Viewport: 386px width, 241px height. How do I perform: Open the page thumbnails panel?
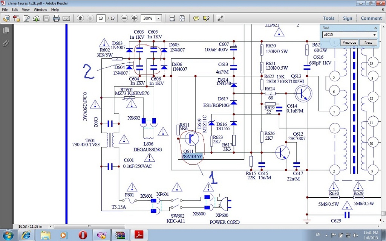(x=6, y=30)
